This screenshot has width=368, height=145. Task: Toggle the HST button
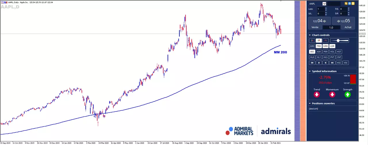point(339,52)
